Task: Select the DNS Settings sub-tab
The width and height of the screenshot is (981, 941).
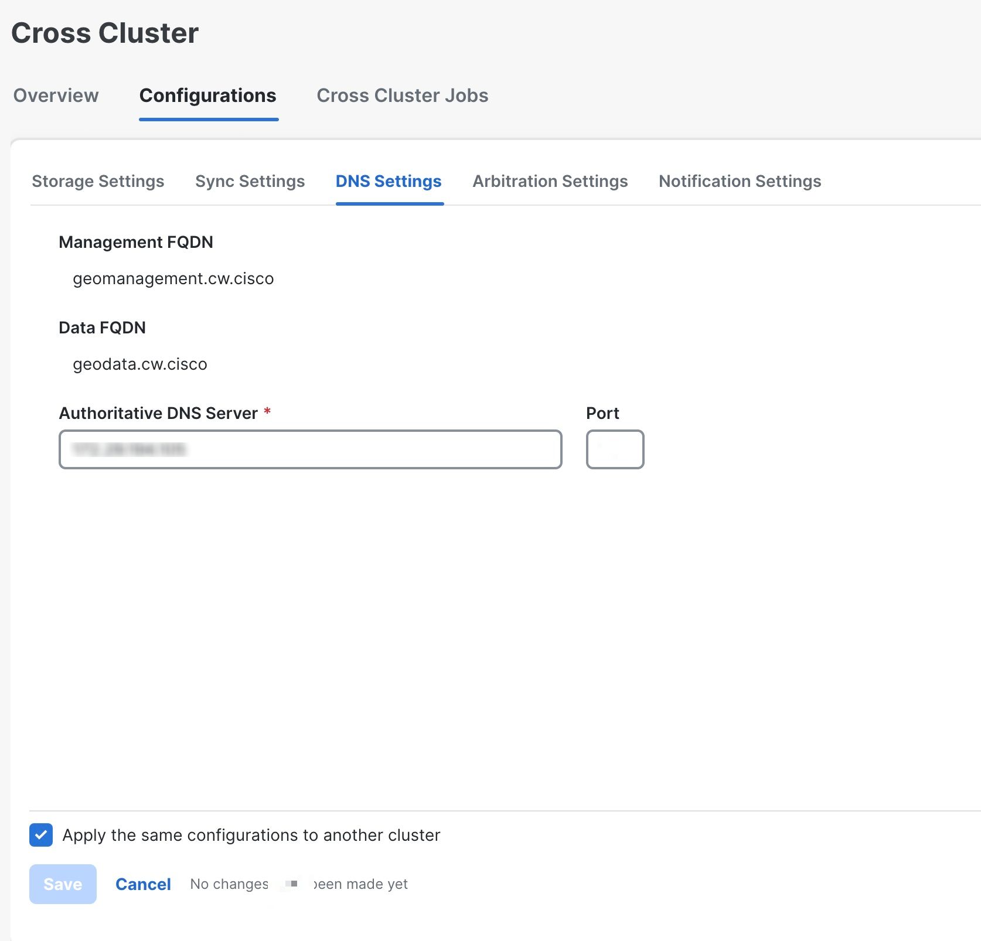Action: click(x=389, y=181)
